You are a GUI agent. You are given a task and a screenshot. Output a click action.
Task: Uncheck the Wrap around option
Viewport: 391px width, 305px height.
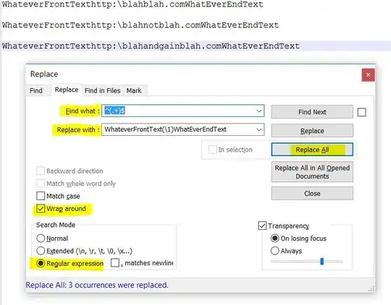(41, 208)
